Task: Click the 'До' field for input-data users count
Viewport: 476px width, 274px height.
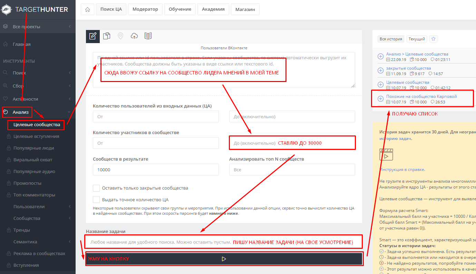Action: click(292, 116)
